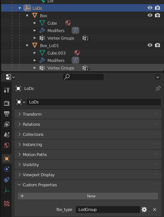Expand Modifiers under Box_LoD1
Screen dimensions: 164x217
pyautogui.click(x=35, y=61)
